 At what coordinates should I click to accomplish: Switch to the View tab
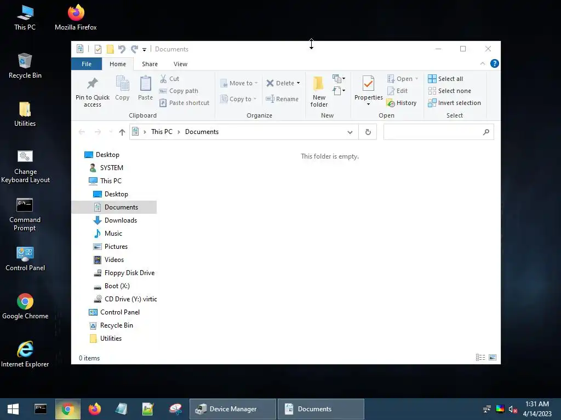[x=180, y=64]
